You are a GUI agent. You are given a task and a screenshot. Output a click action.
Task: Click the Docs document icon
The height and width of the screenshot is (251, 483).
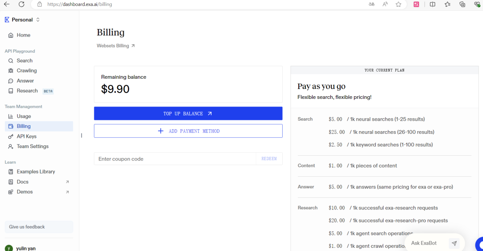point(11,182)
